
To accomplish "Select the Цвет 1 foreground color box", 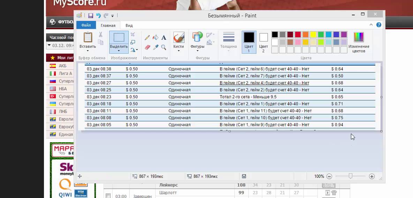I will point(249,42).
